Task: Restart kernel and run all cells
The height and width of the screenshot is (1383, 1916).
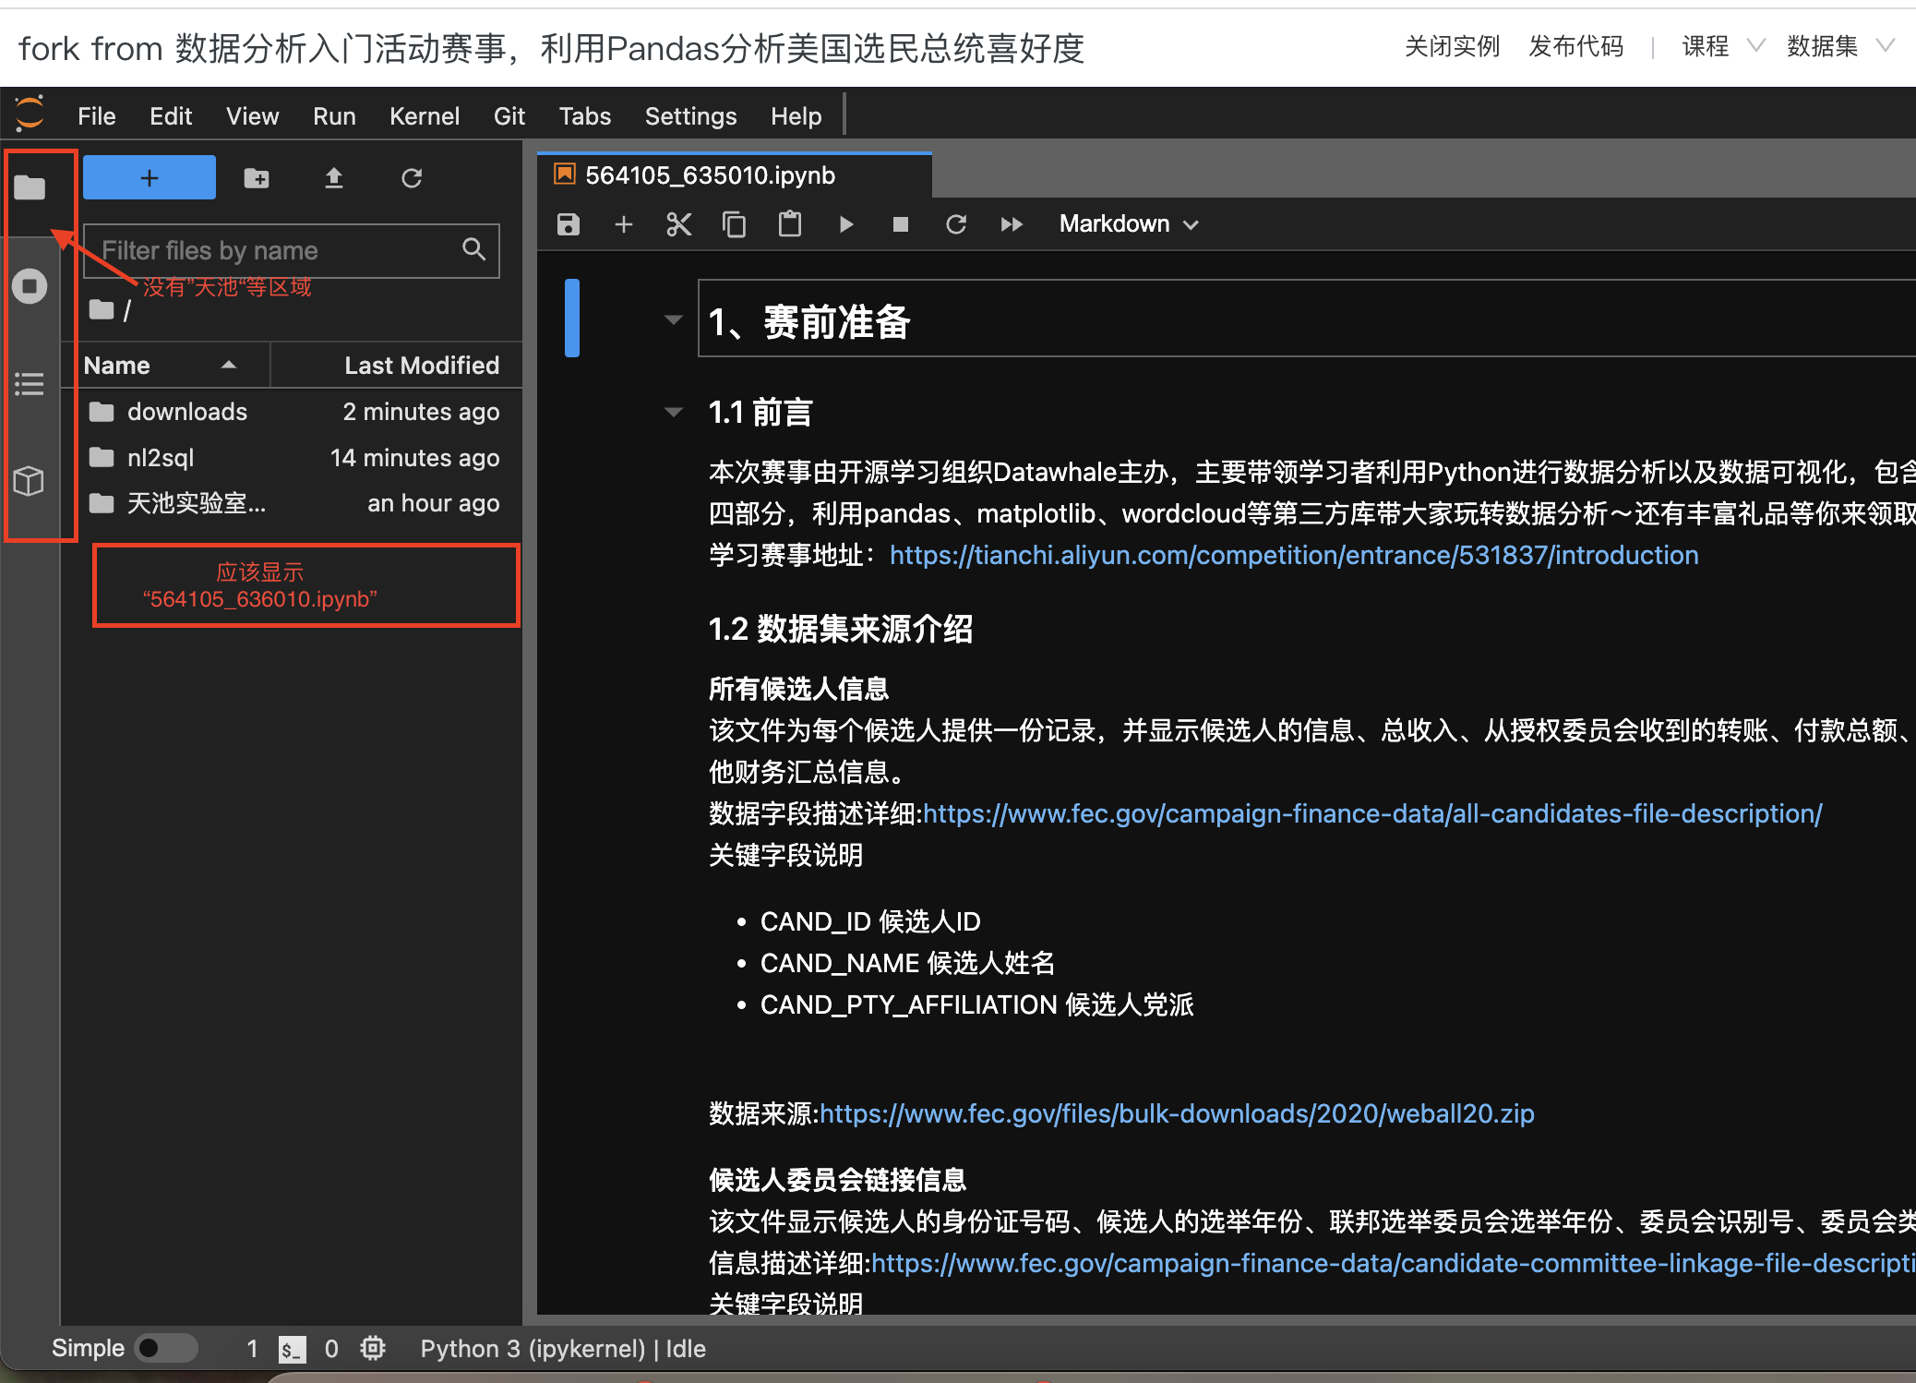Action: pos(1012,224)
